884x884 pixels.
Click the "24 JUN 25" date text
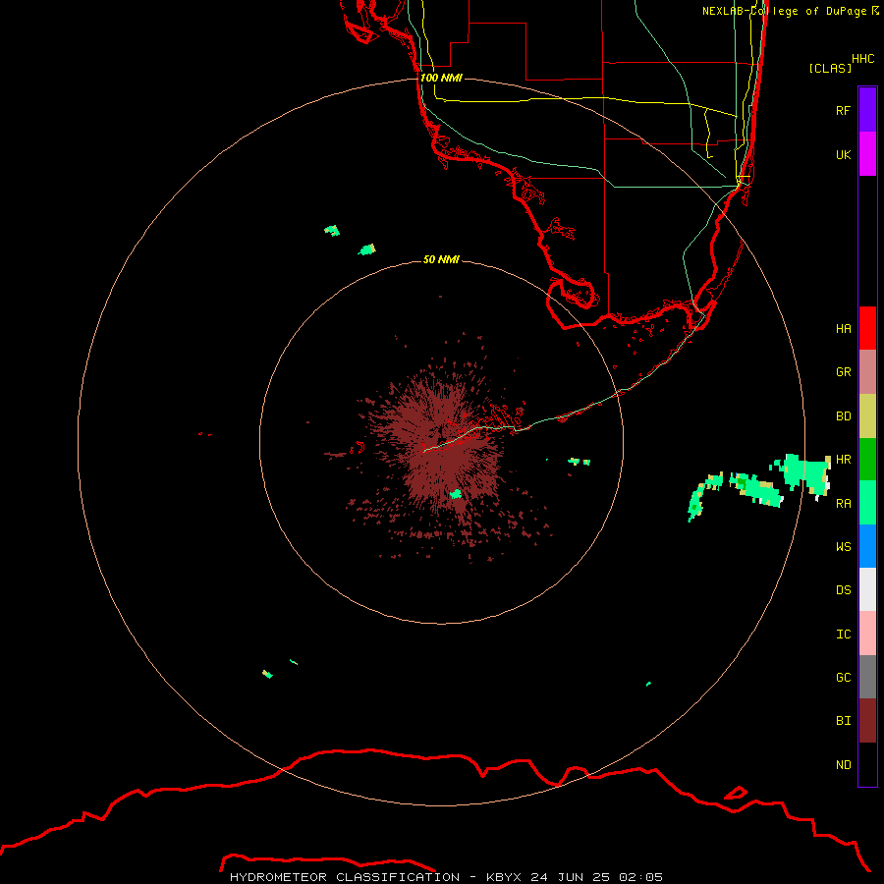[571, 877]
